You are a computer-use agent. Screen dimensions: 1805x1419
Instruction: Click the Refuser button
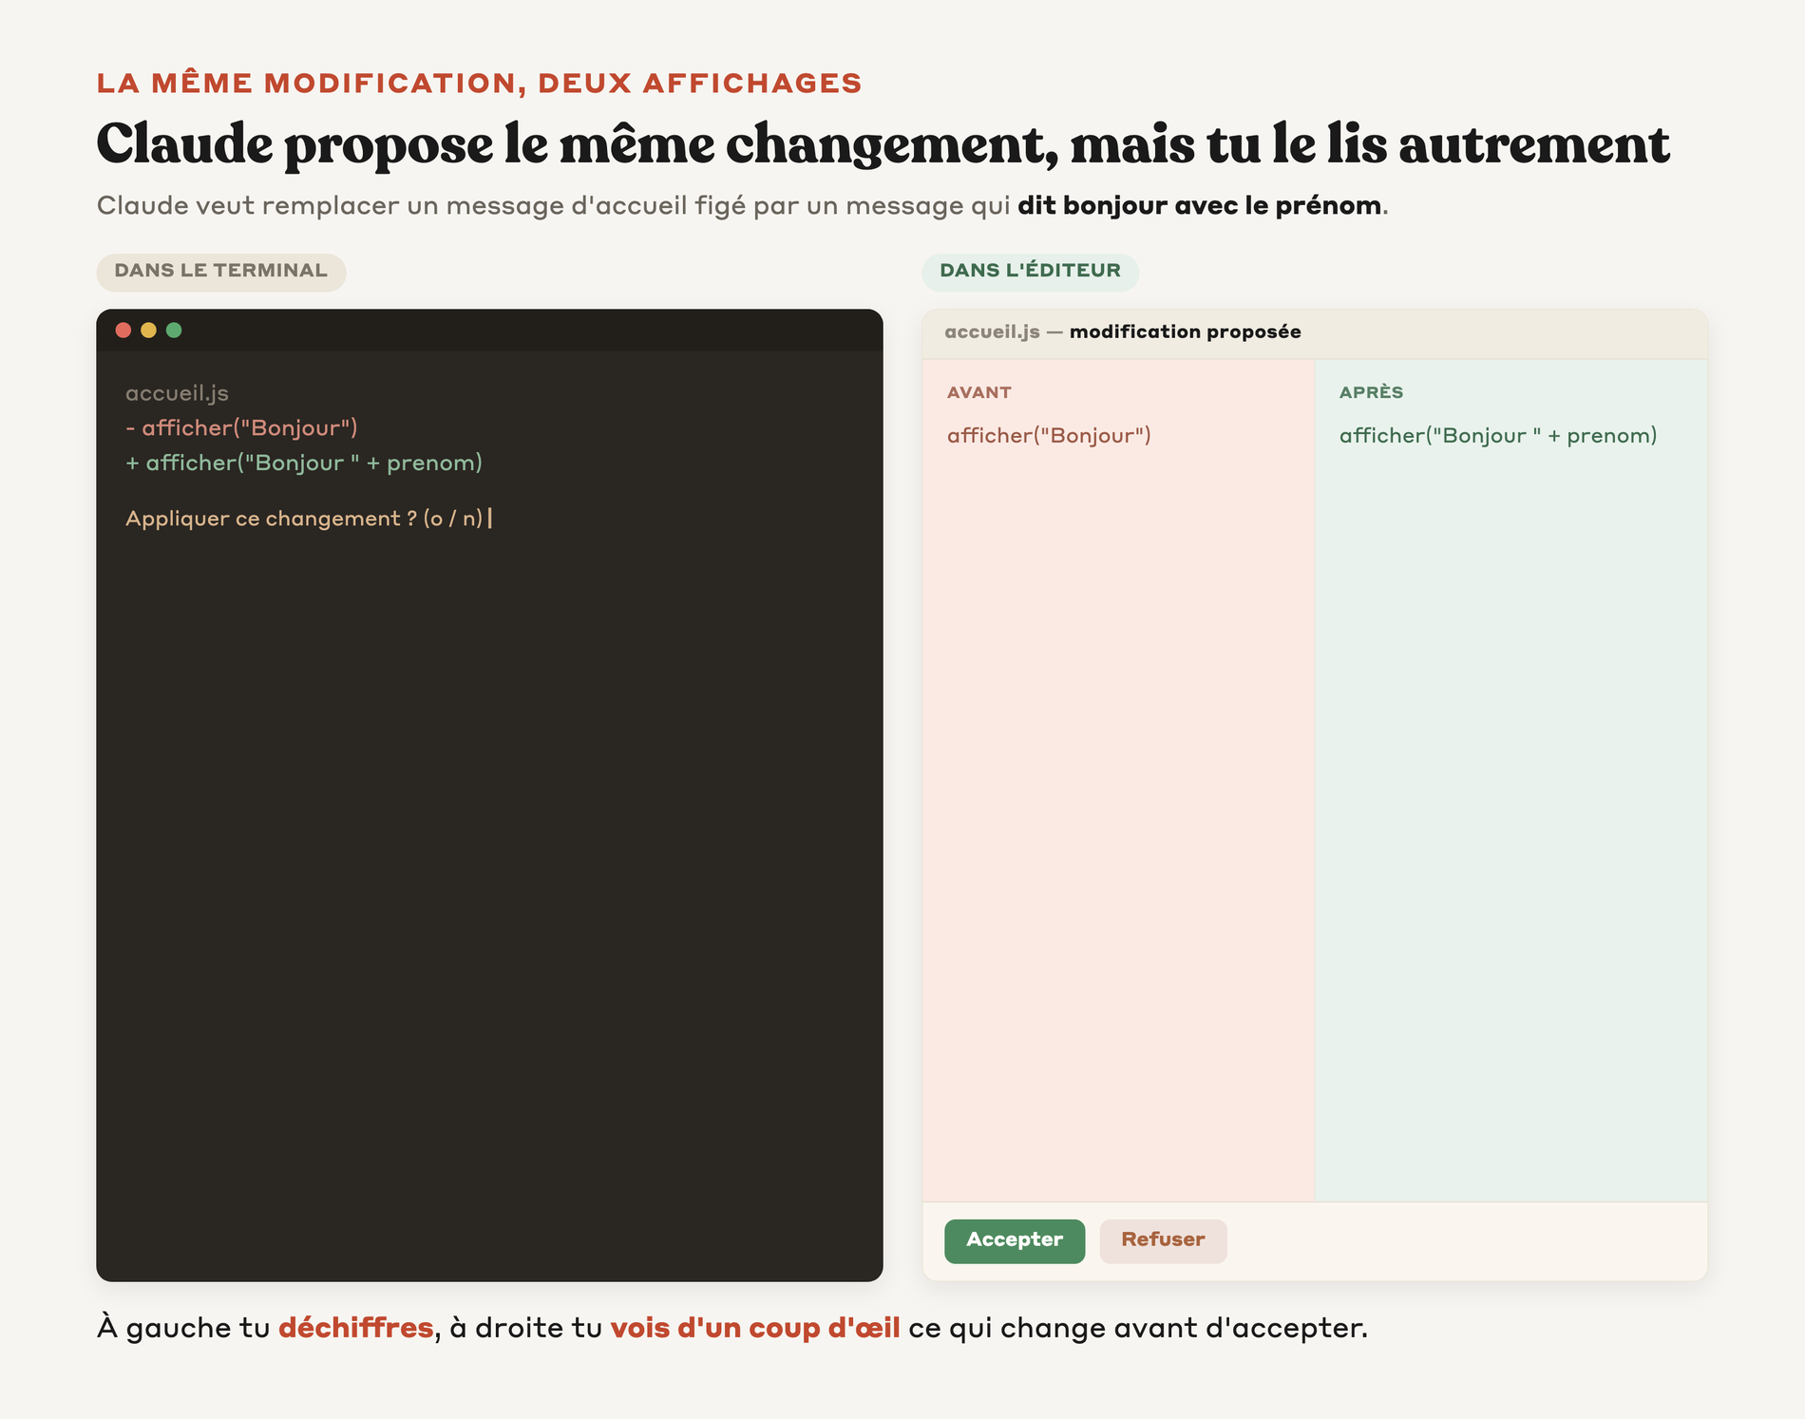(x=1163, y=1240)
